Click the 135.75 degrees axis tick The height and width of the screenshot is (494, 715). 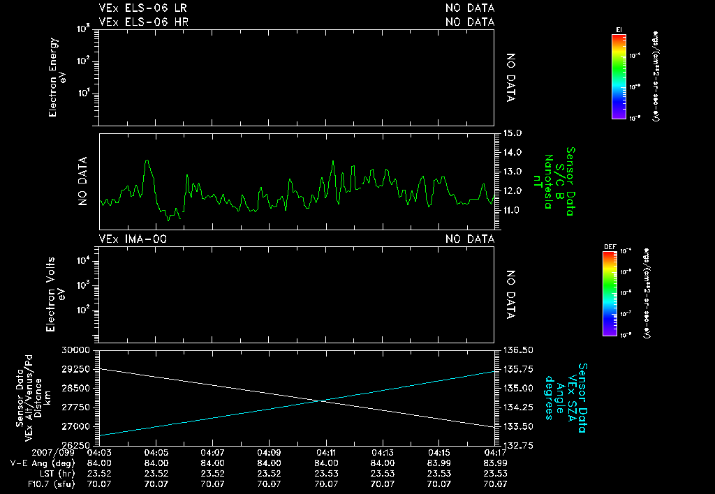[x=518, y=369]
